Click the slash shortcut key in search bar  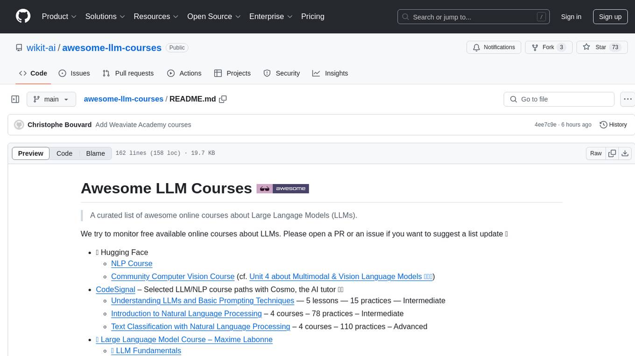tap(541, 17)
